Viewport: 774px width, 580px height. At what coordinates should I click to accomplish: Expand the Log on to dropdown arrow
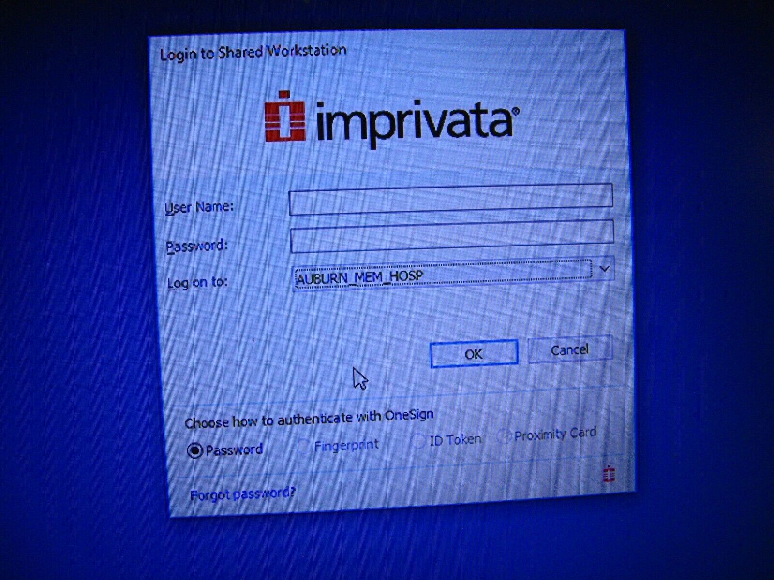tap(605, 269)
